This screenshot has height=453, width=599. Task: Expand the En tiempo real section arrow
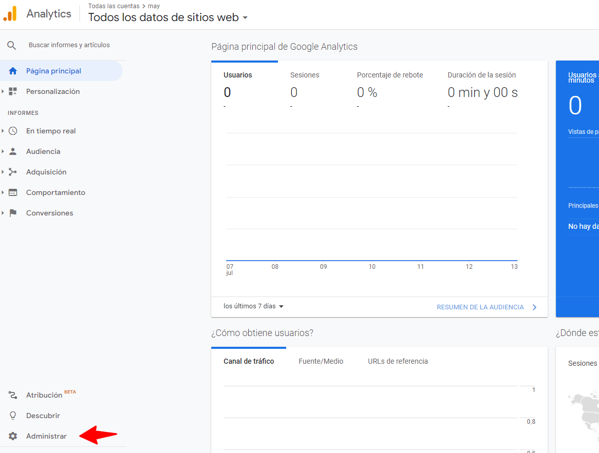tap(3, 131)
